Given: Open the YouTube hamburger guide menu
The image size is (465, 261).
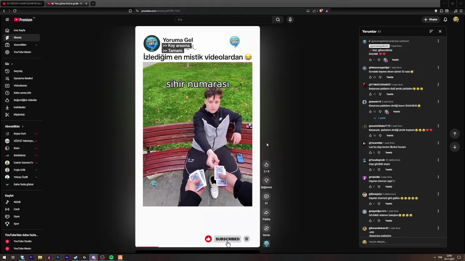Looking at the screenshot, I should [x=7, y=20].
